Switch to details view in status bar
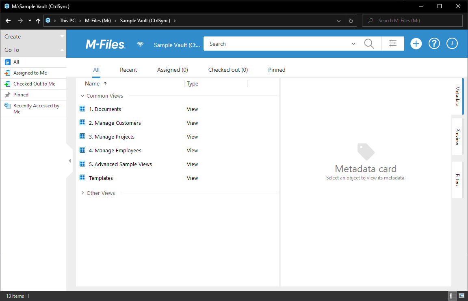 coord(453,296)
